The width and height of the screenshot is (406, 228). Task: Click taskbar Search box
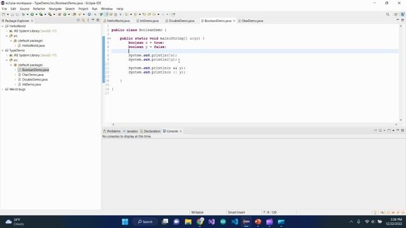[145, 222]
